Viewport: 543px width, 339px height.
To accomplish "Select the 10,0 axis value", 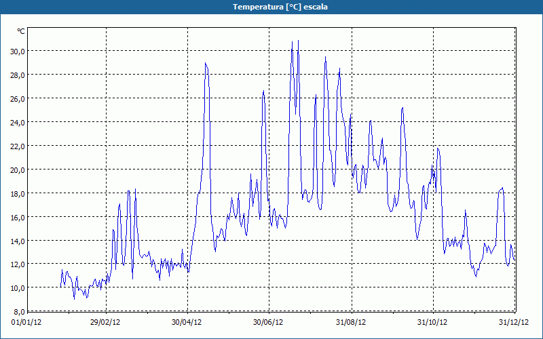I will (18, 287).
